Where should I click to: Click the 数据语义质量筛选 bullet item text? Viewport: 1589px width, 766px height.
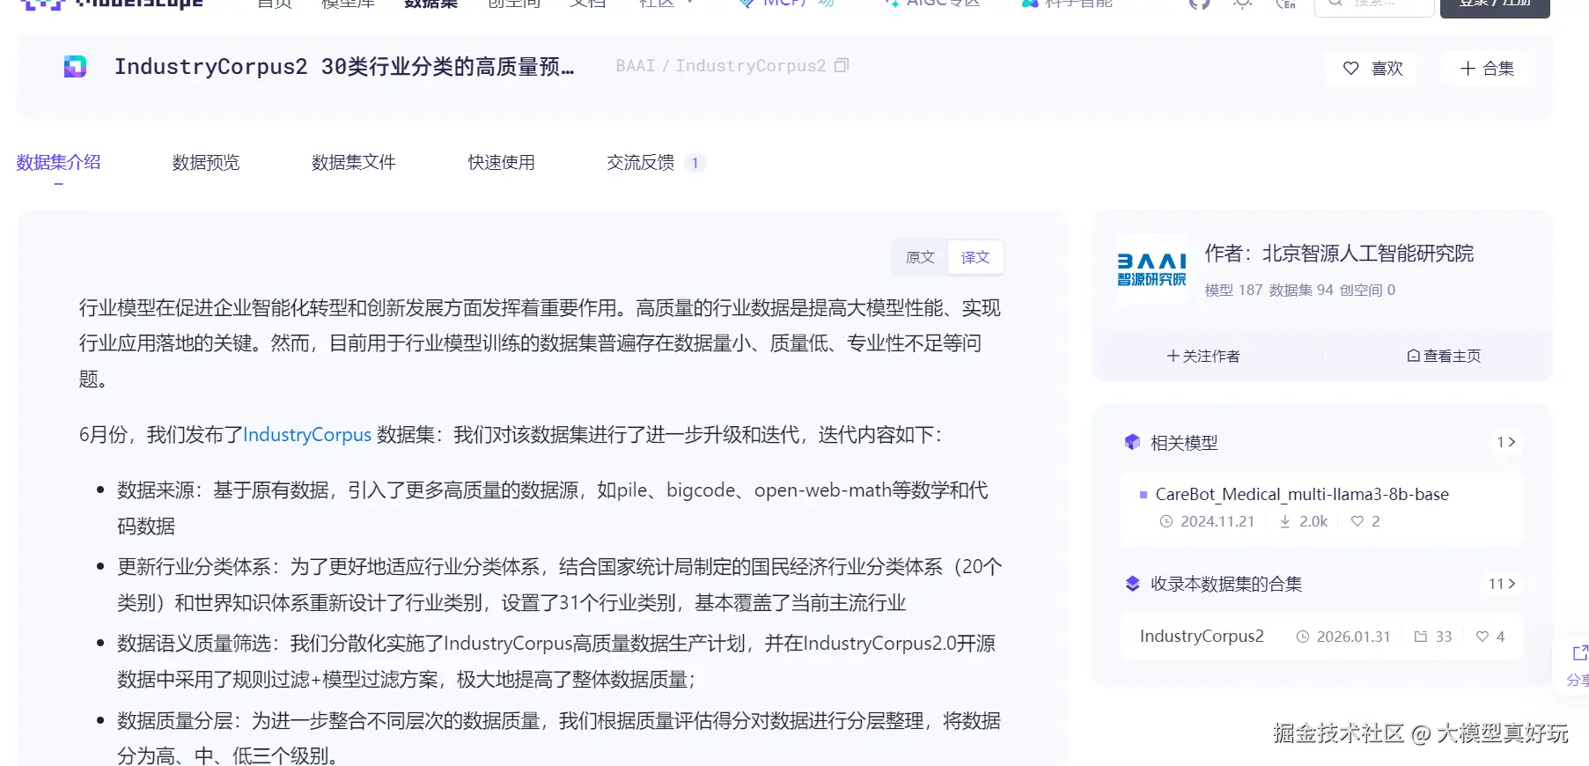(x=556, y=661)
